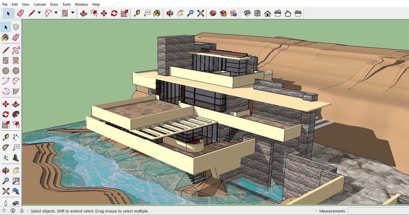
Task: Select the Line pencil in left palette
Action: 6,51
